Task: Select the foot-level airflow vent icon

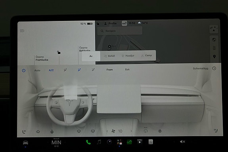Action: [x=93, y=70]
